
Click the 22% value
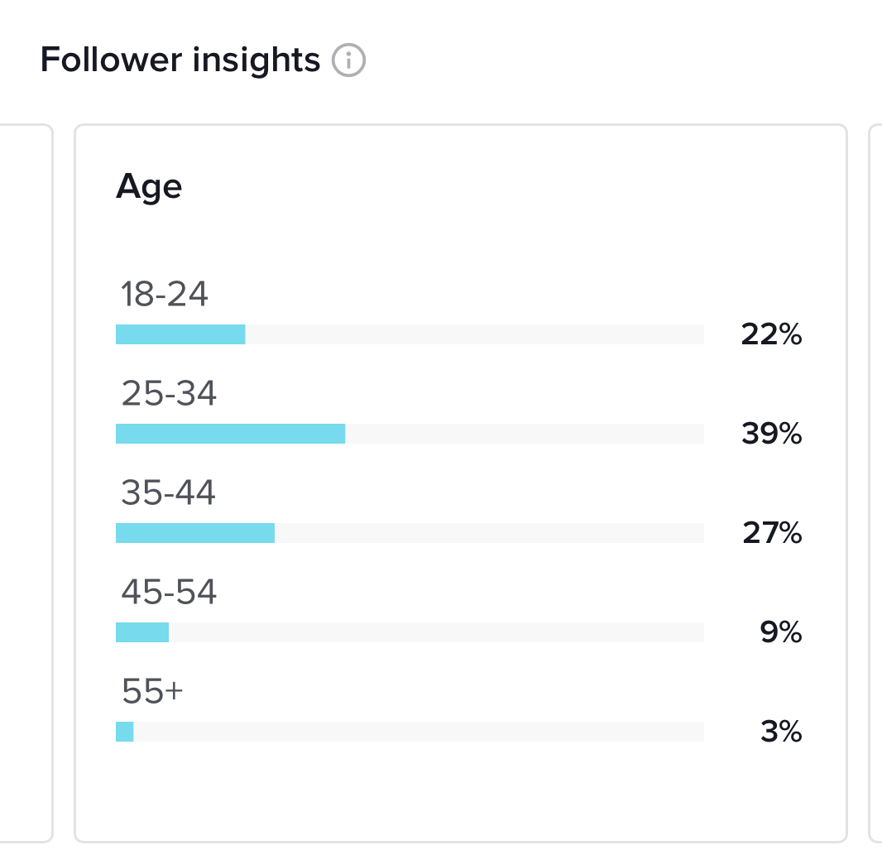coord(771,335)
